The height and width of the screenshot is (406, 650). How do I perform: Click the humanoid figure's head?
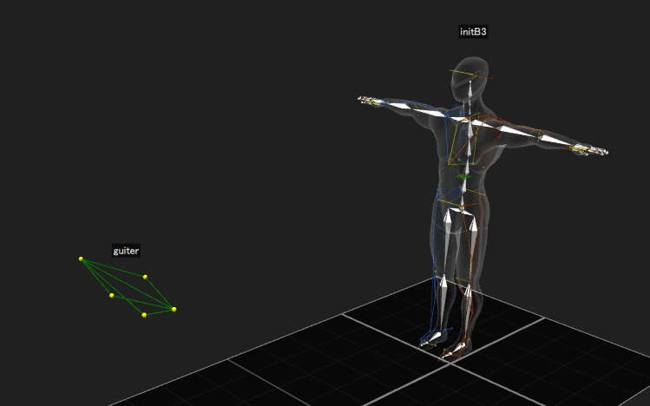click(x=469, y=79)
